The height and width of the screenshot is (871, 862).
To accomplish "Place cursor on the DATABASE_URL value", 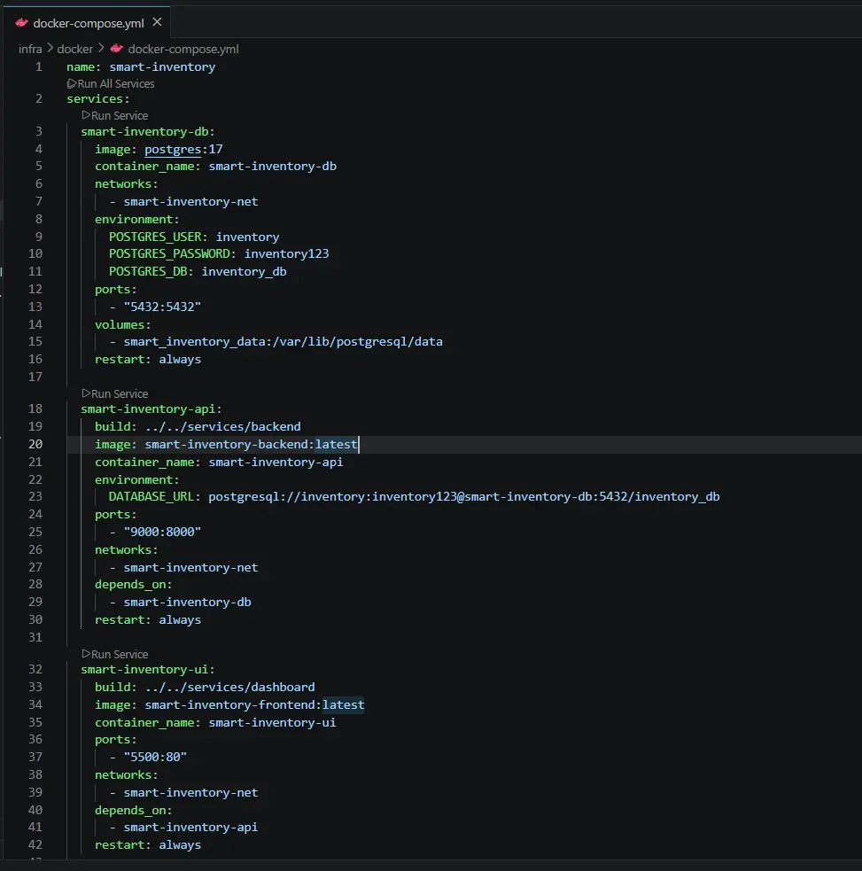I will point(461,496).
